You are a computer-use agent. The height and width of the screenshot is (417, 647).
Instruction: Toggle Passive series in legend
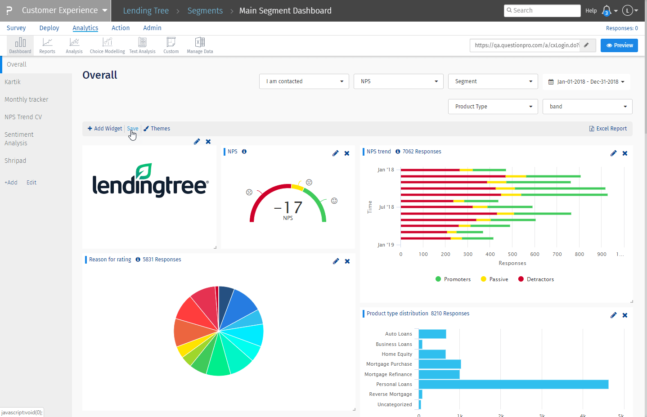pos(494,279)
